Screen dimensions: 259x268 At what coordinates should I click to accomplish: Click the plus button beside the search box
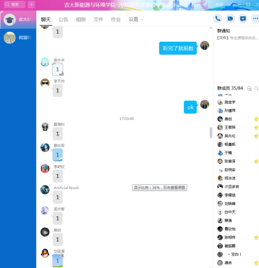[x=32, y=4]
